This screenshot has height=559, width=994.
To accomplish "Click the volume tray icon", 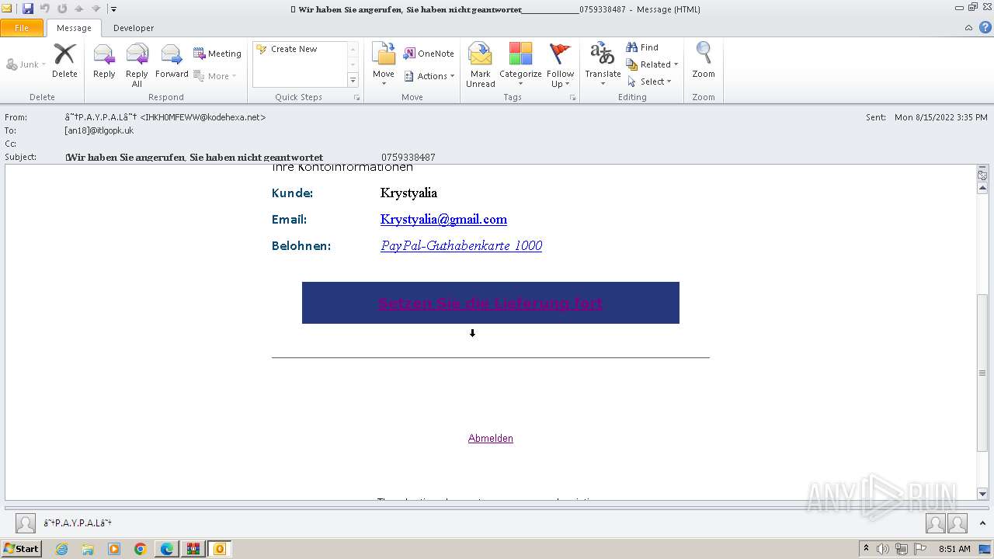I will point(883,549).
